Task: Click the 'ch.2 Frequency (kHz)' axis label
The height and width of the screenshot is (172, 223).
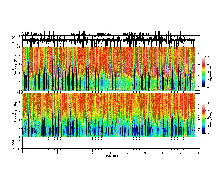Action: 14,112
